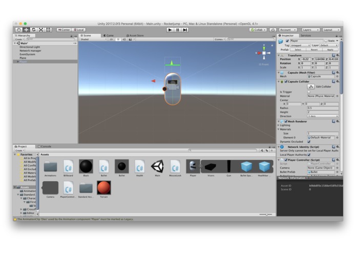Start Play mode
Image resolution: width=356 pixels, height=253 pixels.
click(x=170, y=30)
